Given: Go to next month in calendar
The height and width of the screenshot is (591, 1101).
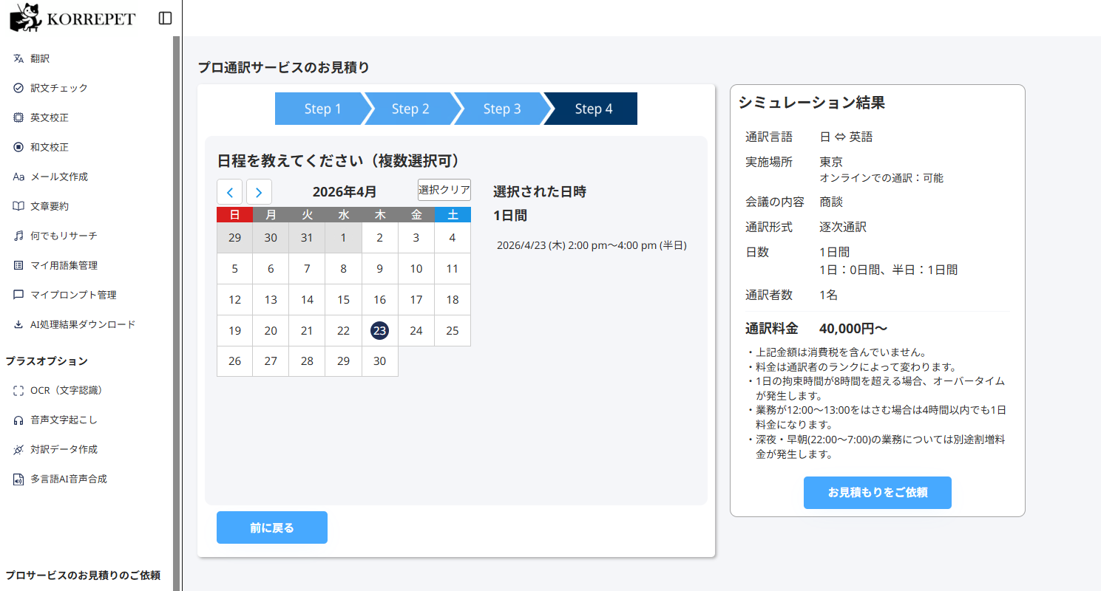Looking at the screenshot, I should click(259, 192).
